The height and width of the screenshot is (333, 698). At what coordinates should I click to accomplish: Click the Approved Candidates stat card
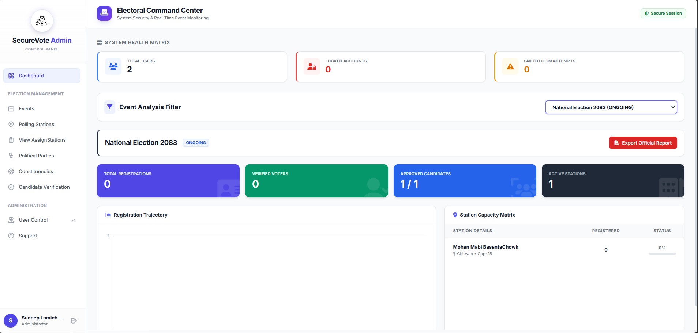click(465, 181)
